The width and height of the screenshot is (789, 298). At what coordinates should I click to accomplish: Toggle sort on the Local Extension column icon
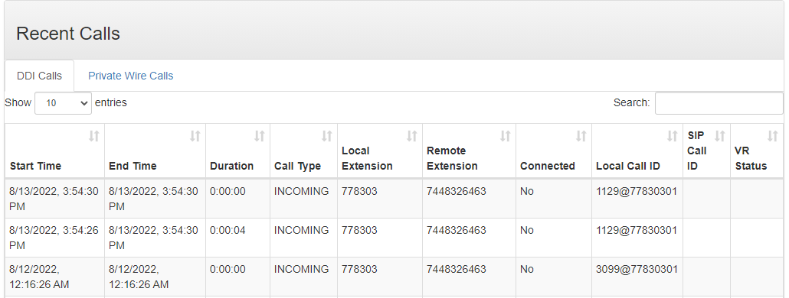point(412,136)
